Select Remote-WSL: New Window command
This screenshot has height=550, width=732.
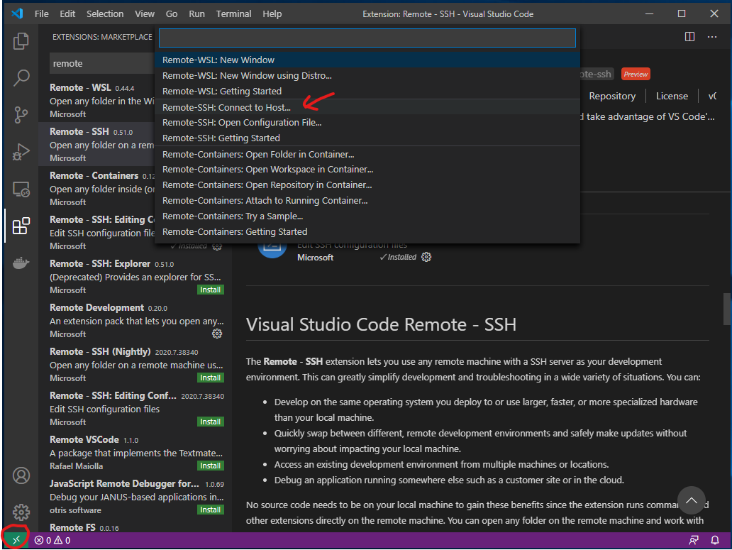pyautogui.click(x=367, y=60)
